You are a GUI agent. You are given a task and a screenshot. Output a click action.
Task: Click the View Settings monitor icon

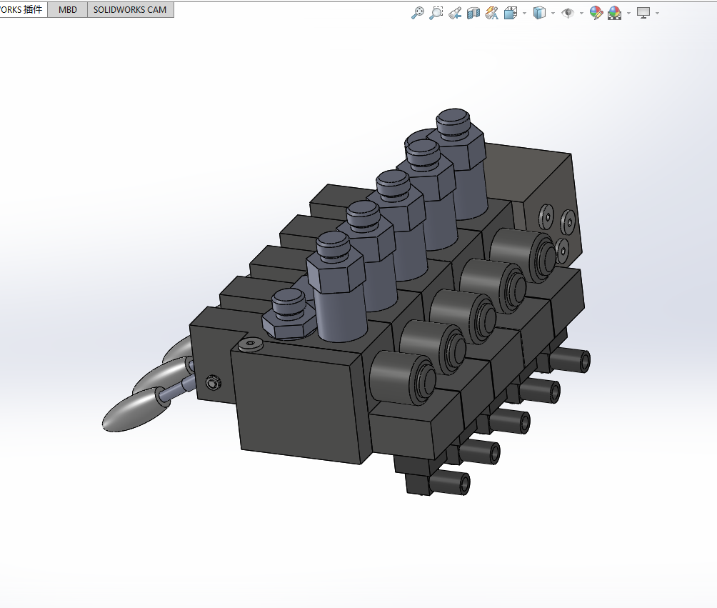tap(643, 13)
